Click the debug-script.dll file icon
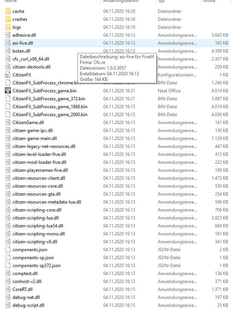 click(8, 305)
